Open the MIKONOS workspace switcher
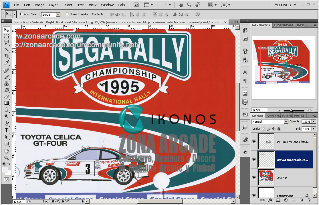319x205 pixels. 285,5
